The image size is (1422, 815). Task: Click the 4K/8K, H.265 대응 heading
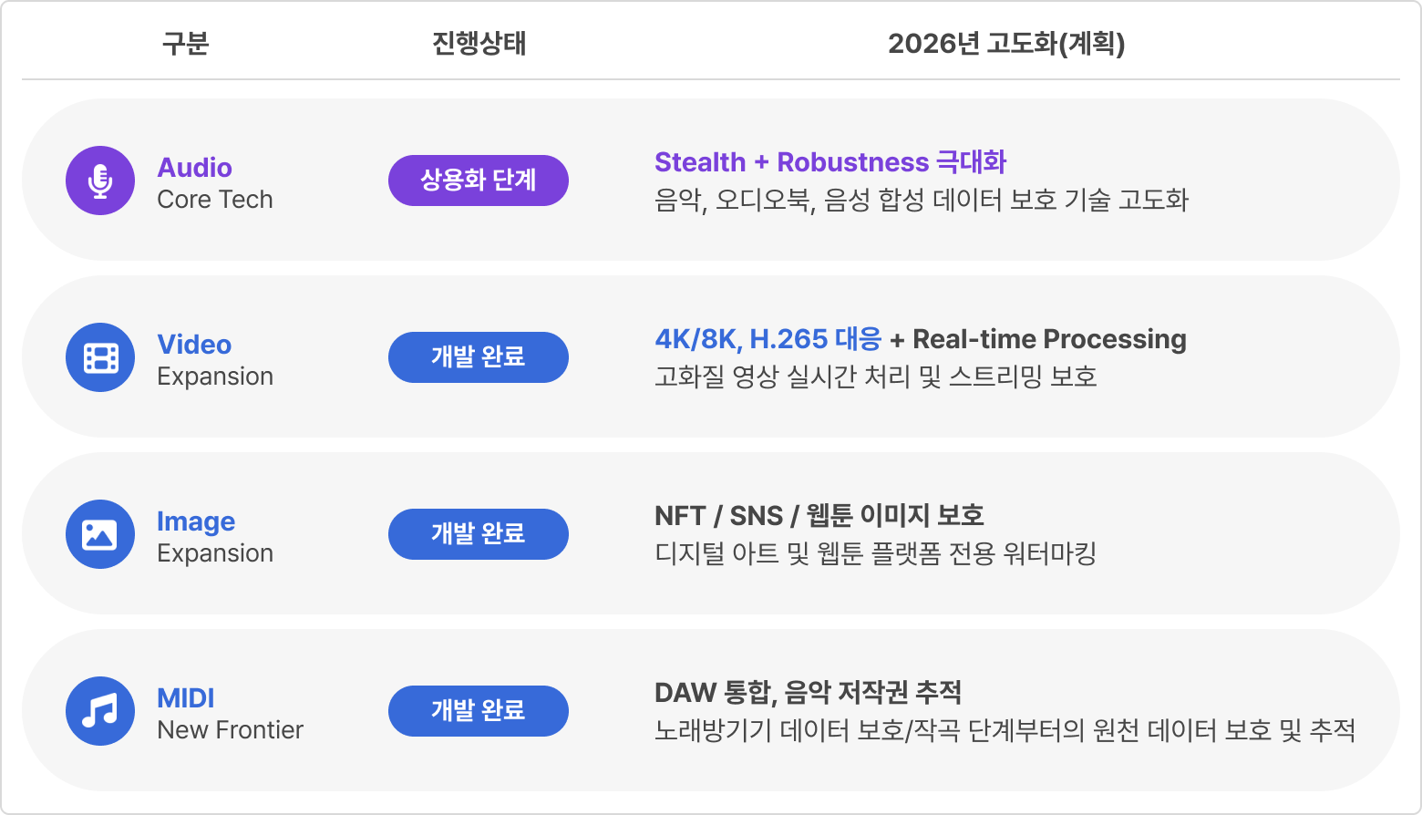(x=768, y=339)
